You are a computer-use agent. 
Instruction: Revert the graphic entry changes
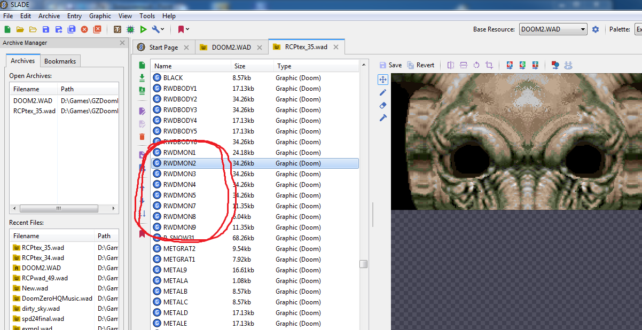pos(420,65)
